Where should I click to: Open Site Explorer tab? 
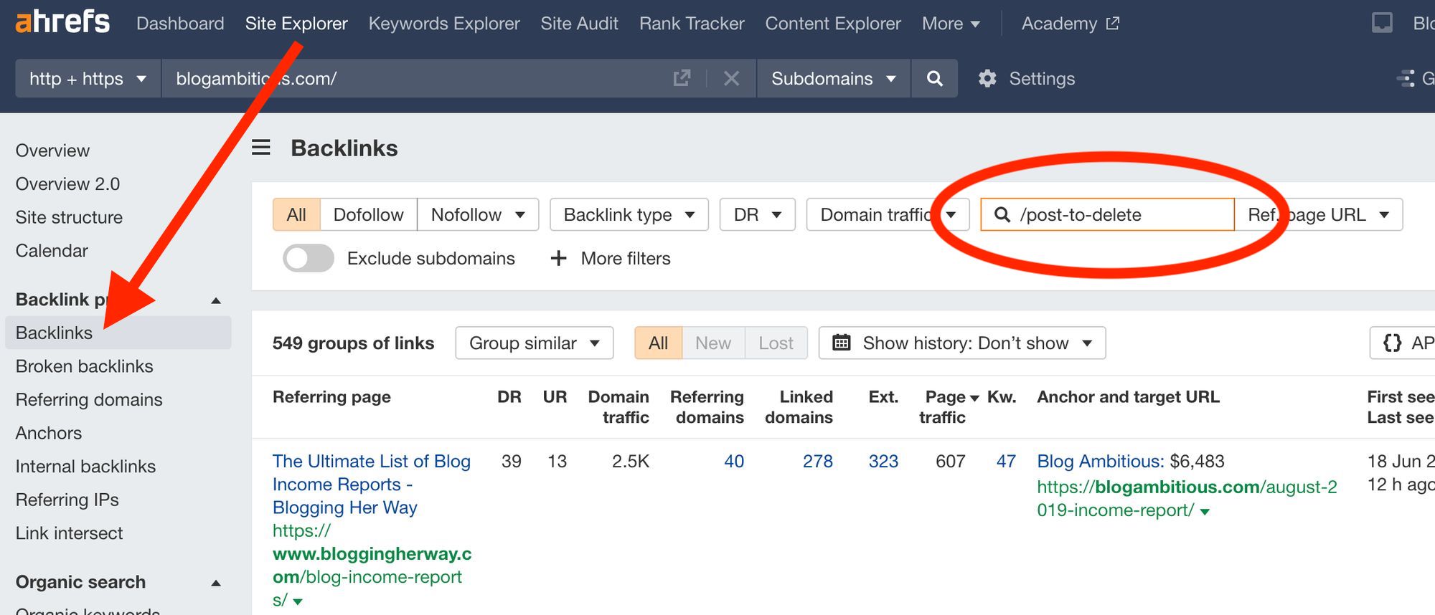pos(296,24)
